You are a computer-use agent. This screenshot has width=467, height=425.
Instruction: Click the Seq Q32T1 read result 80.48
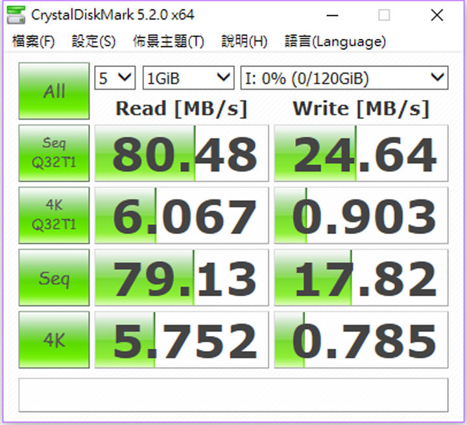click(182, 153)
